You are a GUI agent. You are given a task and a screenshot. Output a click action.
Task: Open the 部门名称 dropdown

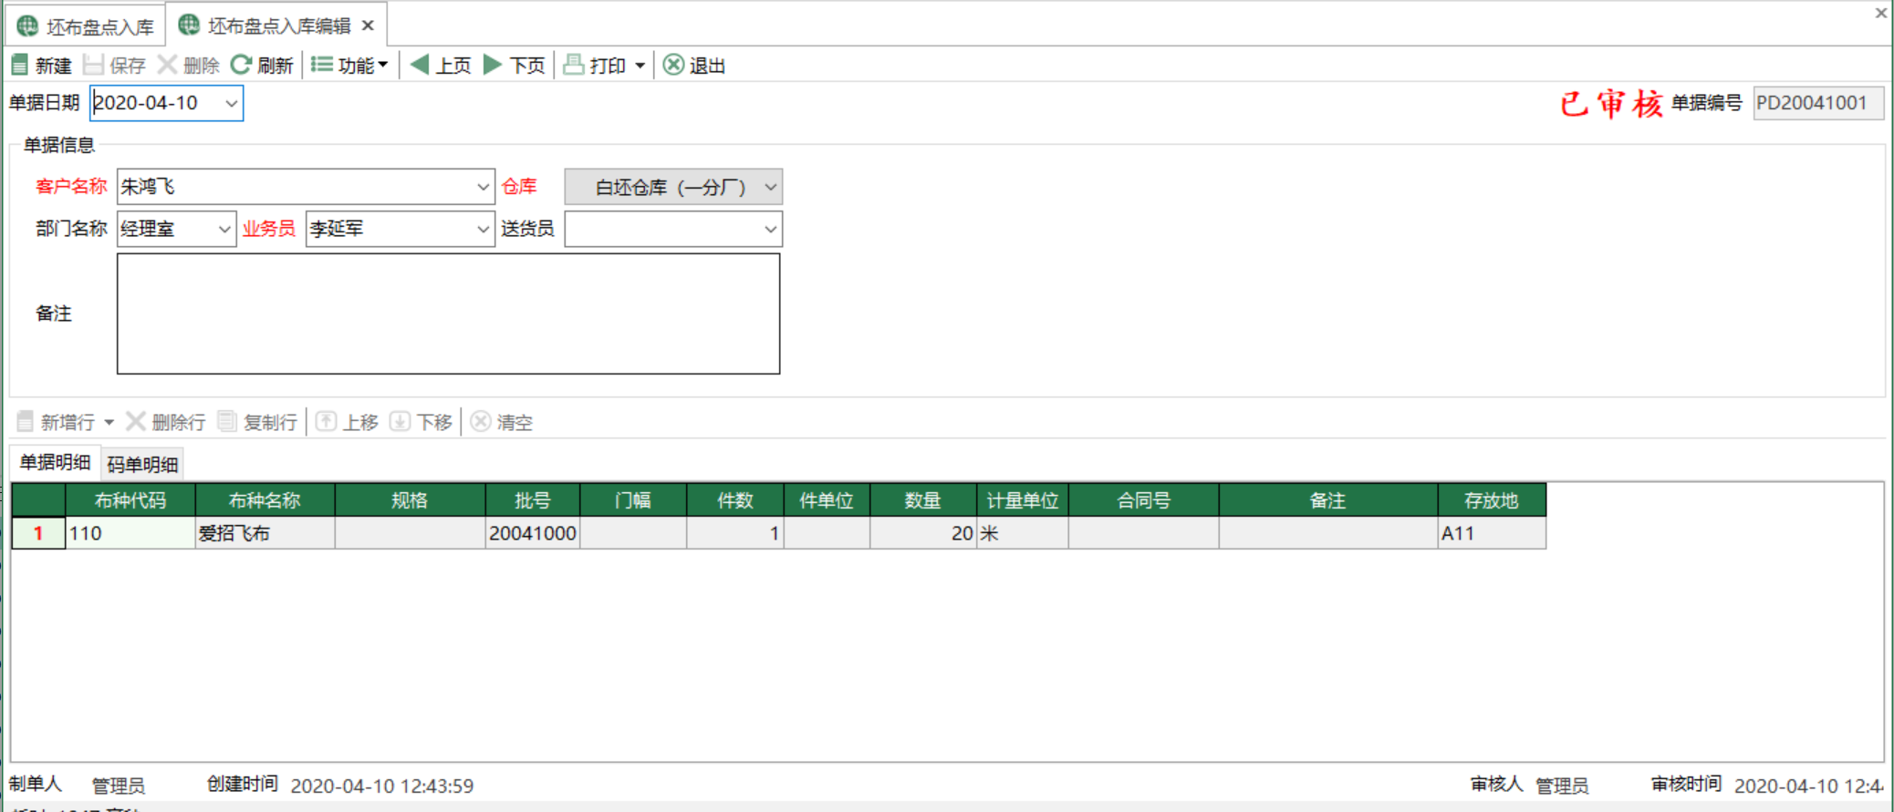224,229
